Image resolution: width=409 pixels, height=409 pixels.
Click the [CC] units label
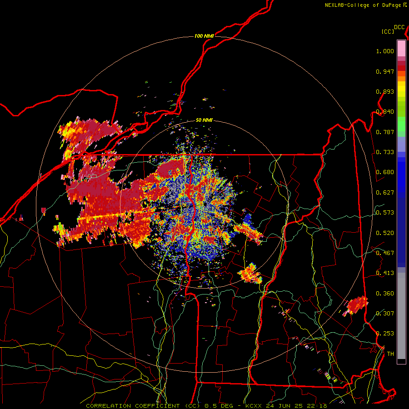pos(388,31)
